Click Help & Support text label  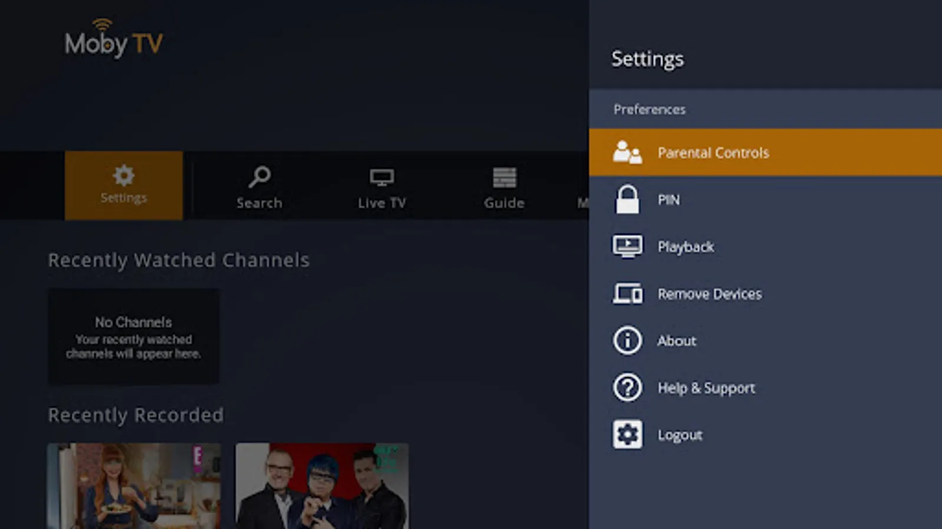click(x=706, y=388)
